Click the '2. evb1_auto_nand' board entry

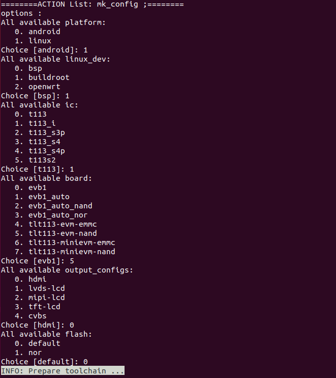click(x=53, y=206)
